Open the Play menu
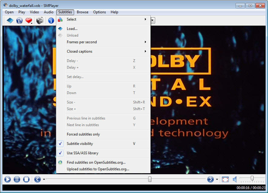 [x=22, y=12]
